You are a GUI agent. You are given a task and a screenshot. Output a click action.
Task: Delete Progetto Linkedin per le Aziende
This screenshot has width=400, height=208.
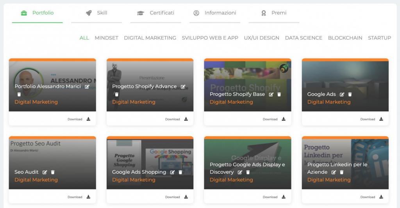[341, 172]
